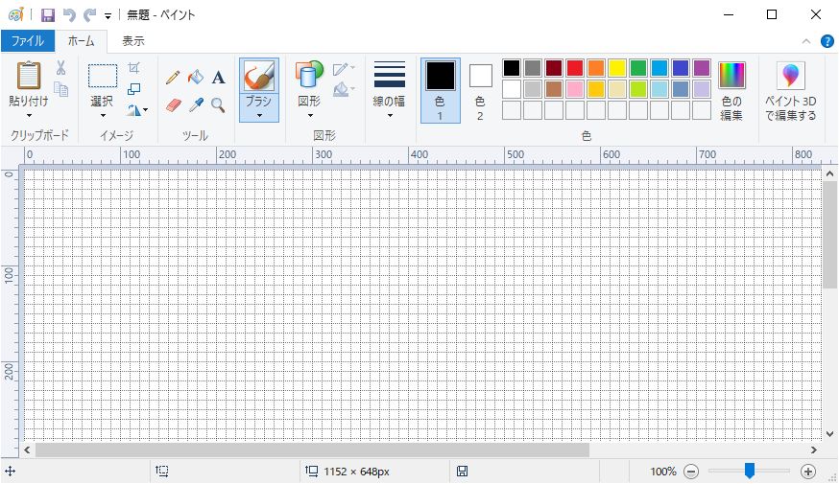Pick the lime green color swatch

coord(638,89)
